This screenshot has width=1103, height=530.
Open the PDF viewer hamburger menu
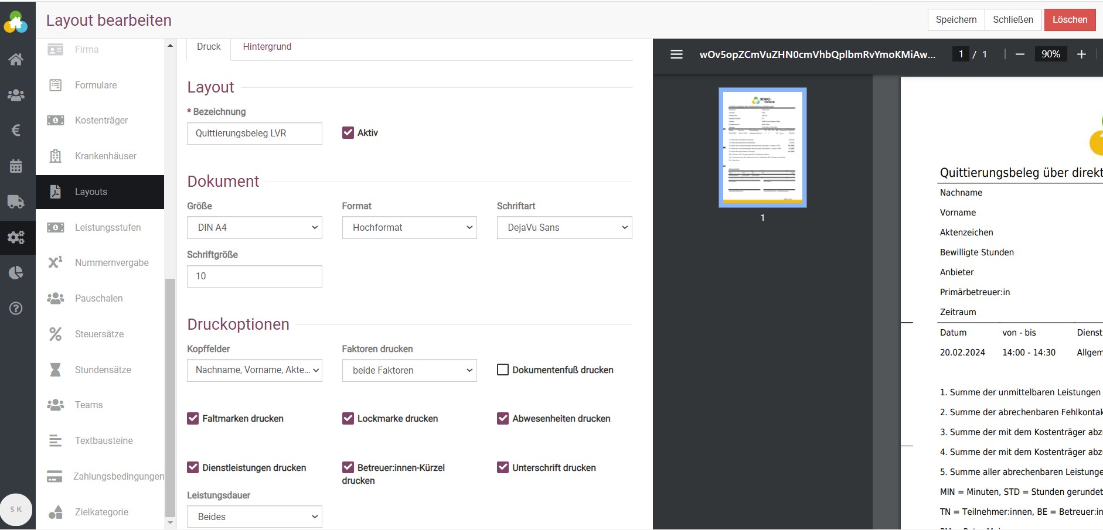tap(676, 54)
